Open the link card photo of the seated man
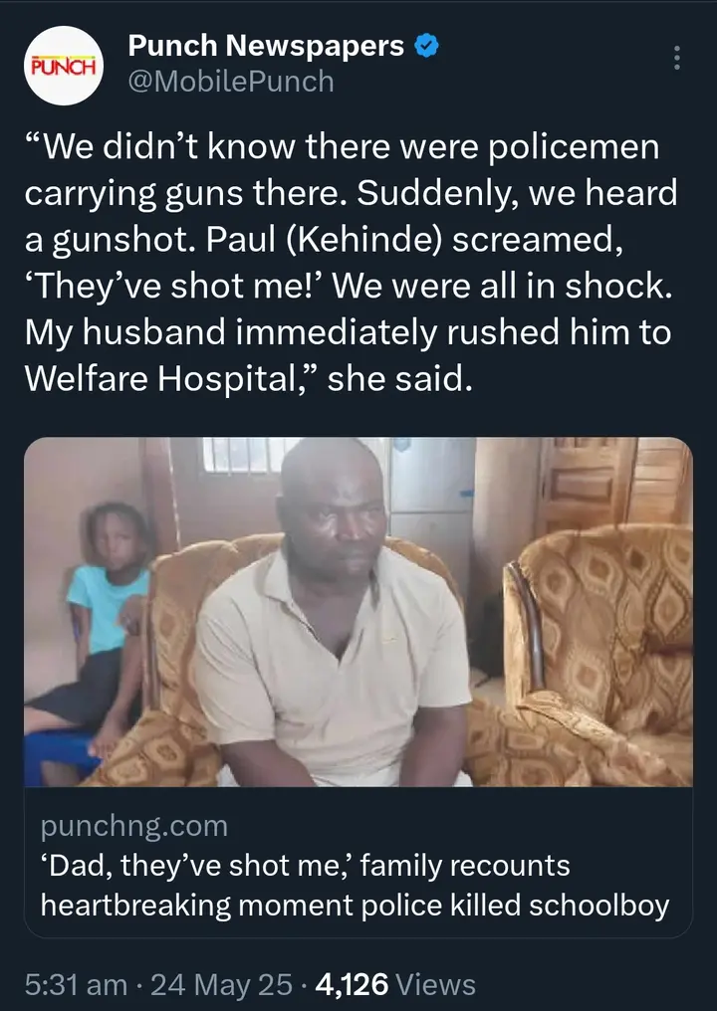Screen dimensions: 717x1011 pyautogui.click(x=358, y=612)
